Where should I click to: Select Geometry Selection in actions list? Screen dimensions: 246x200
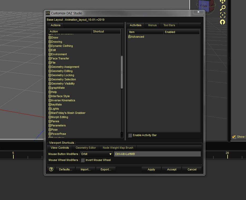point(64,79)
